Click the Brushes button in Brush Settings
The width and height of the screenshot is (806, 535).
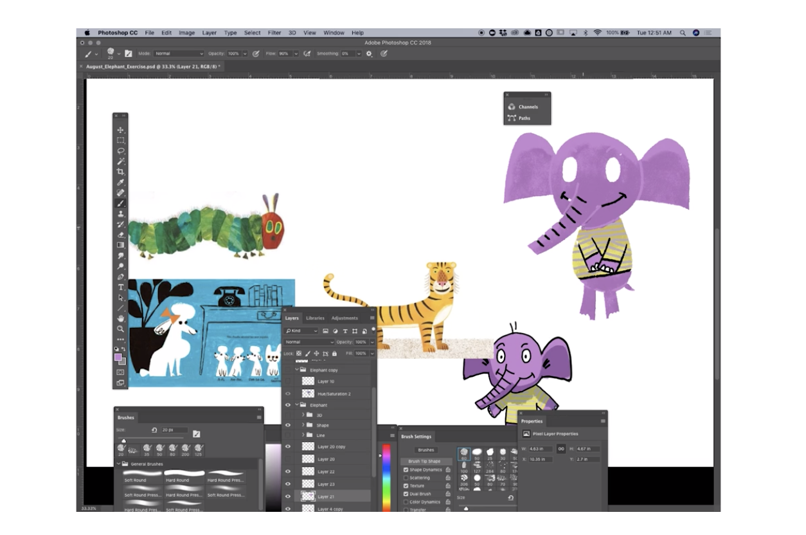pos(425,450)
